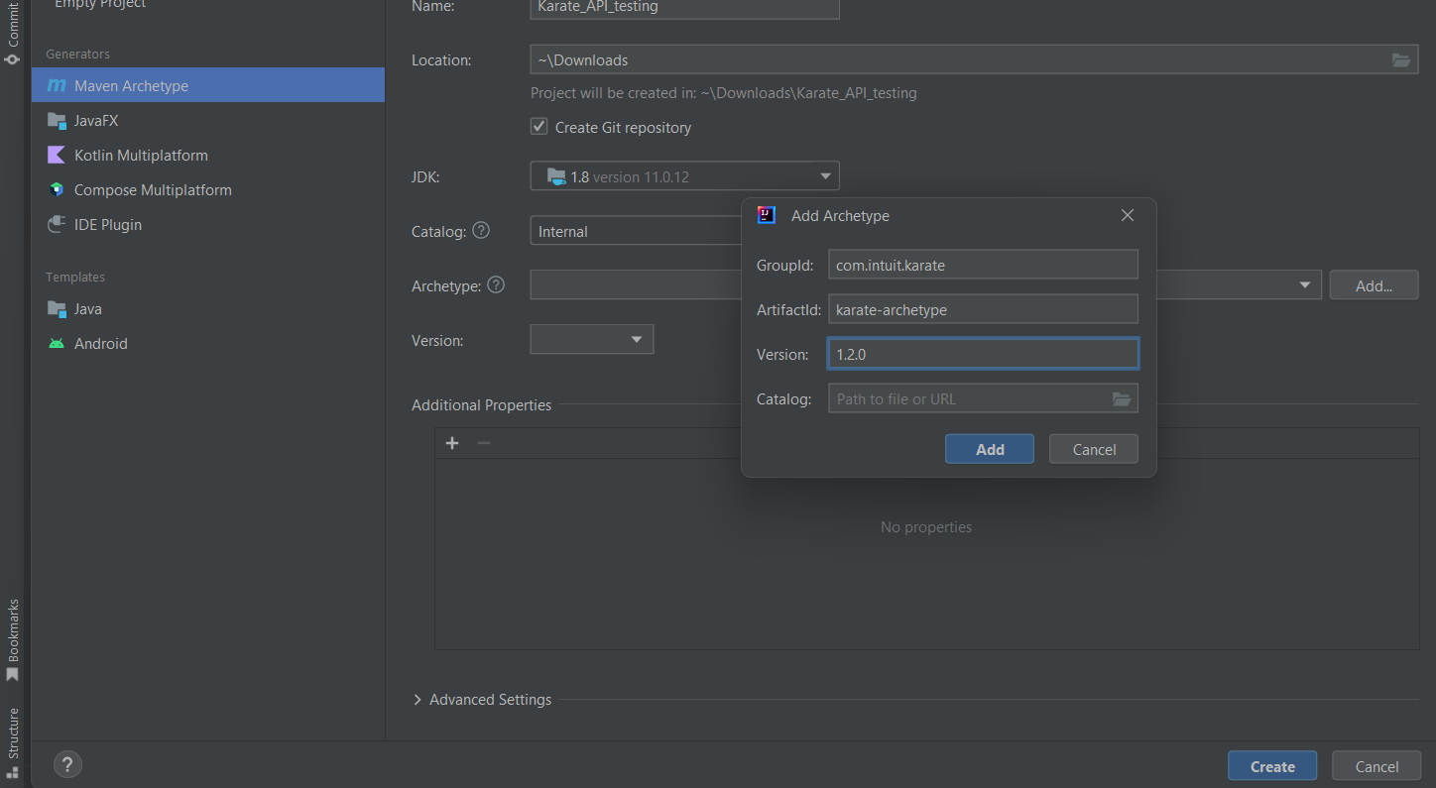1436x788 pixels.
Task: Click the Create project button
Action: pos(1272,766)
